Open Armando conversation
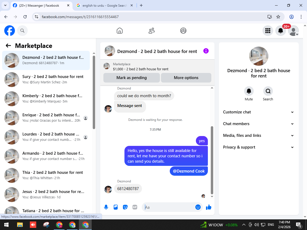This screenshot has width=307, height=230. point(46,156)
